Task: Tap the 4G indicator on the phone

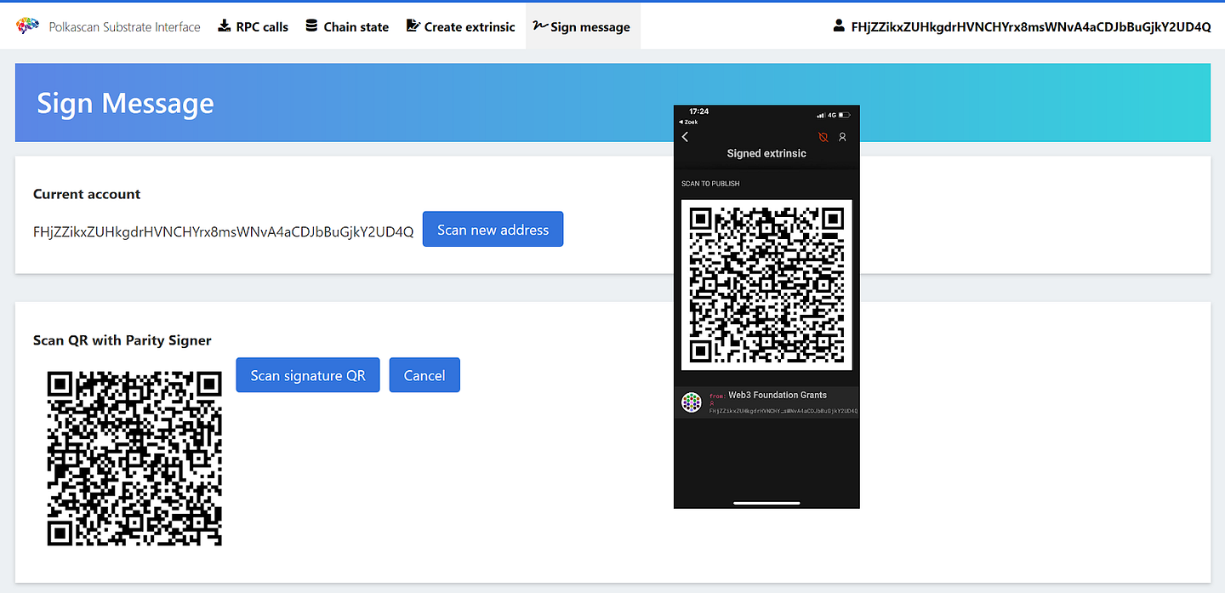Action: click(833, 115)
